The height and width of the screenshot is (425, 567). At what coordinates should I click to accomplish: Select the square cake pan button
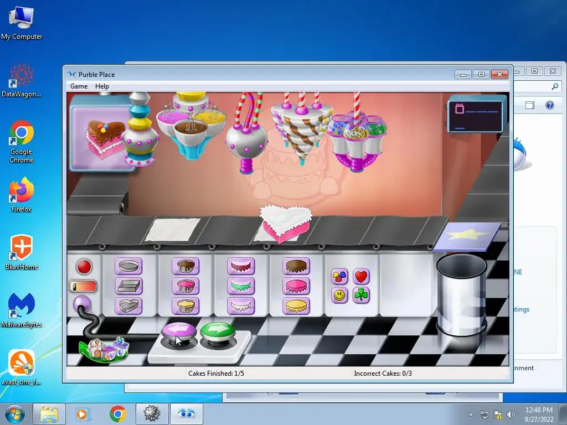(x=128, y=286)
